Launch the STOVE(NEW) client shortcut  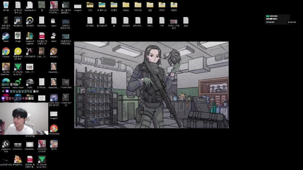click(x=54, y=130)
